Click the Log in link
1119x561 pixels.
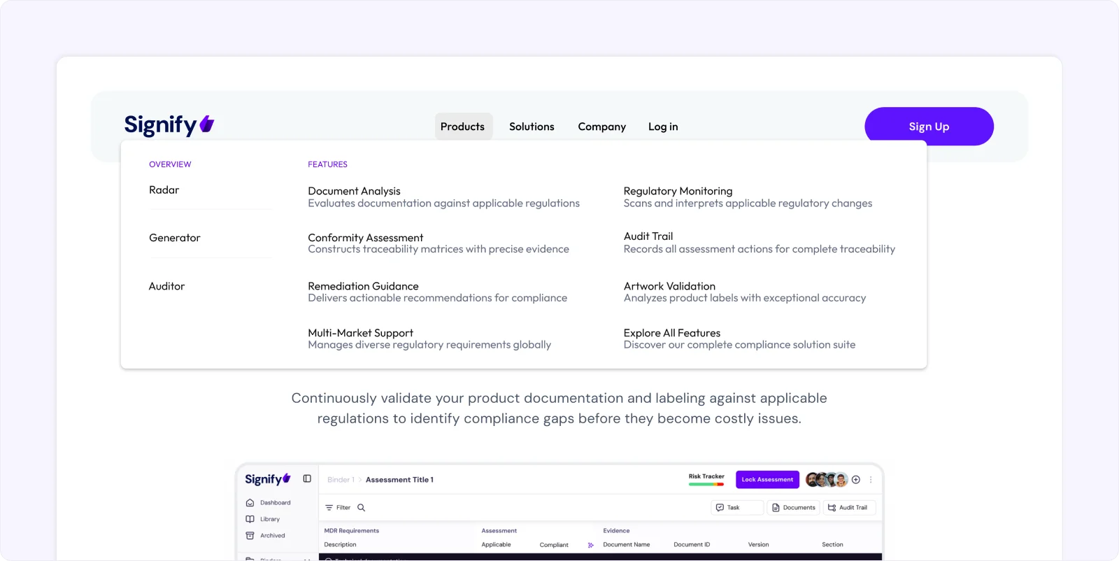(x=663, y=127)
